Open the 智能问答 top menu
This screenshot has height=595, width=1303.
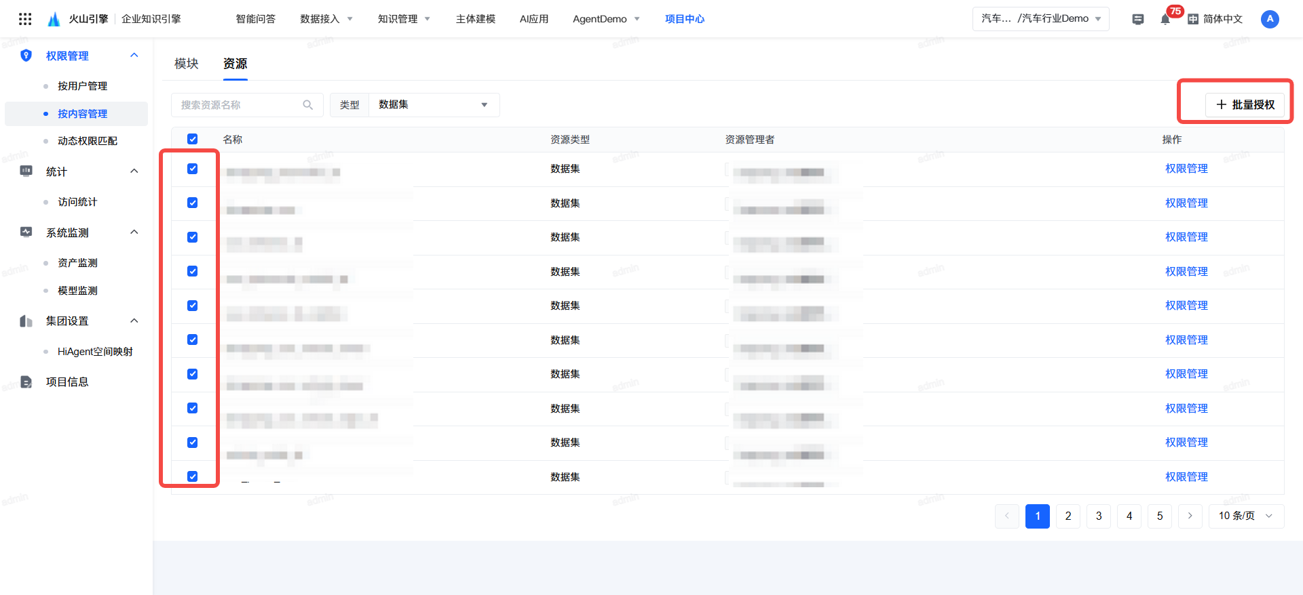(255, 19)
